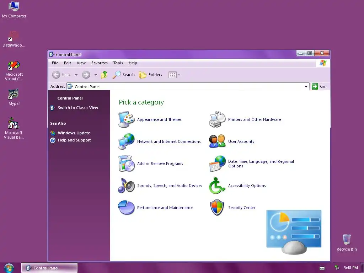Open the Sounds, Speech, and Audio Devices icon

pos(126,186)
